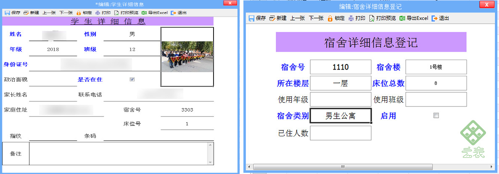Viewport: 499px width, 174px height.
Task: Click the 性别 field showing 男
Action: [x=132, y=34]
